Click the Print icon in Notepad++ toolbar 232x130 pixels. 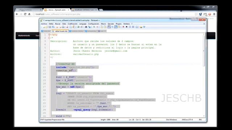[63, 27]
